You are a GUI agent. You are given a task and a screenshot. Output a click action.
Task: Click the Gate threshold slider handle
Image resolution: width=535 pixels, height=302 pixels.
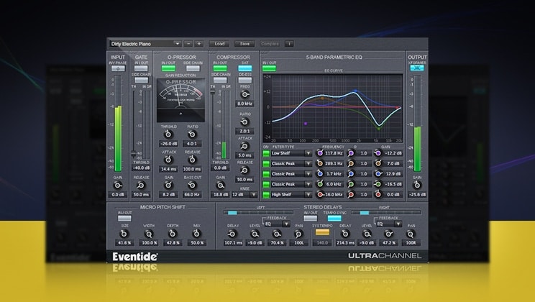coord(134,154)
